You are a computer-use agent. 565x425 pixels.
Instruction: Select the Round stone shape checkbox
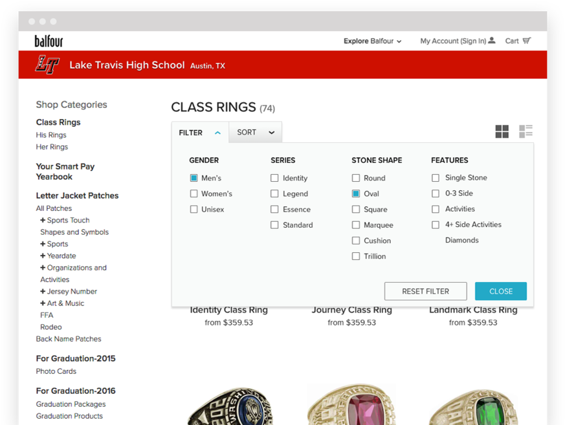click(x=356, y=178)
